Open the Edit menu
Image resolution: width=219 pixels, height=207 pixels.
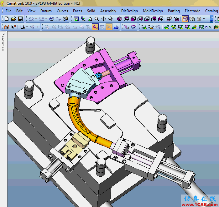pyautogui.click(x=19, y=11)
